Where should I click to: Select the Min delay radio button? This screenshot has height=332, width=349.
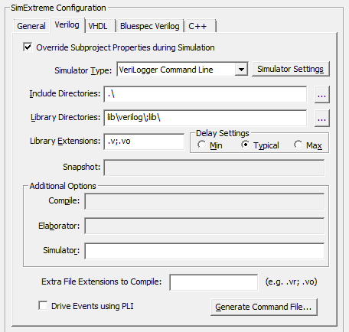[201, 145]
